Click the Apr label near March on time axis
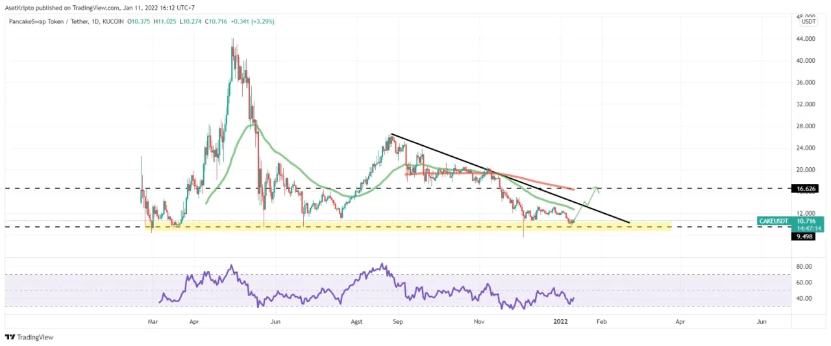831x346 pixels. (x=193, y=321)
